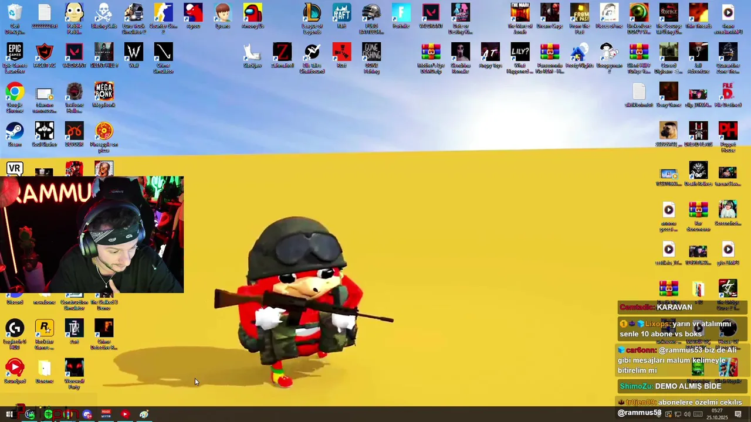Image resolution: width=751 pixels, height=422 pixels.
Task: Open the paint palette app in taskbar
Action: pyautogui.click(x=144, y=414)
